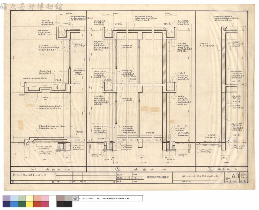
Task: Select the dark green color swatch
Action: point(22,204)
